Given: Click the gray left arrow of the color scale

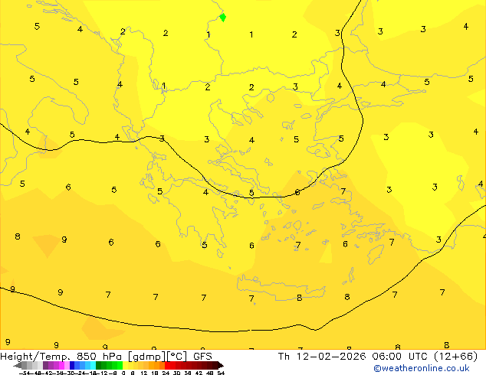Looking at the screenshot, I should coord(18,365).
